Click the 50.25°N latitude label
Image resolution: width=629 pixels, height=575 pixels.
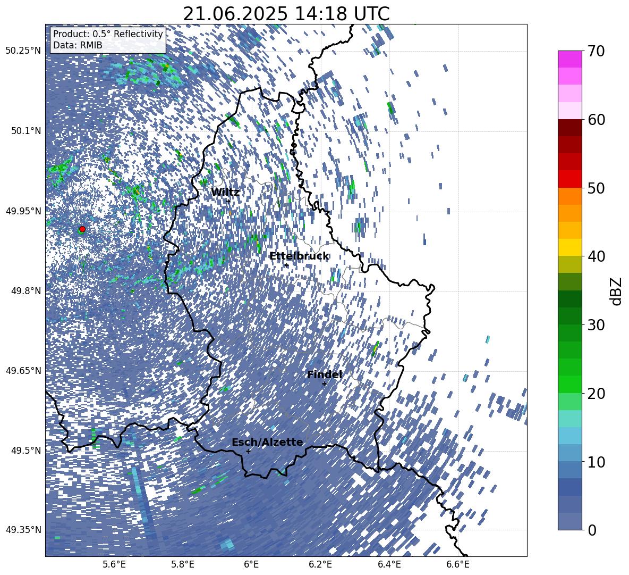(x=23, y=51)
